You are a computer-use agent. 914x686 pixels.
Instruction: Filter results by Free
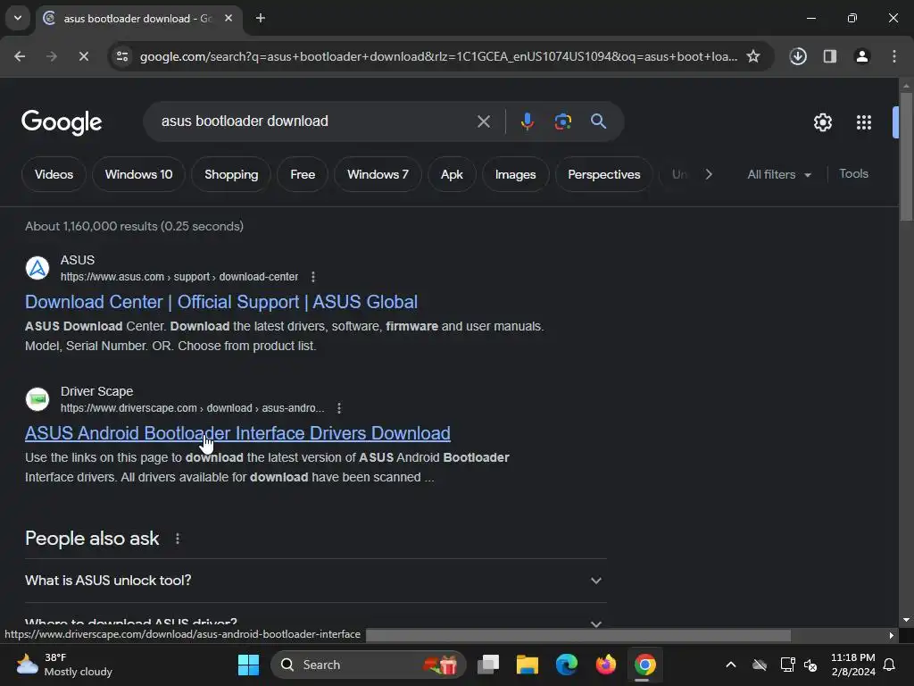(303, 174)
